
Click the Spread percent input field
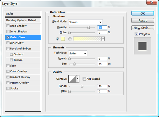pos(102,59)
